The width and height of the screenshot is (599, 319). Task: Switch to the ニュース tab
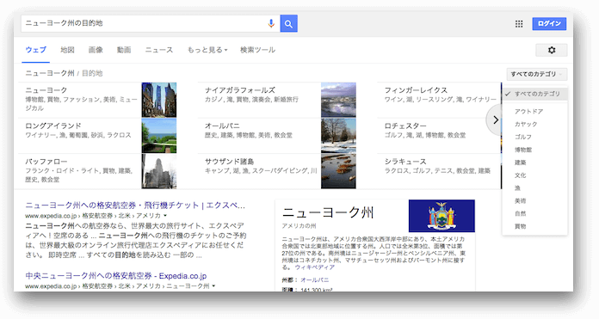pos(159,50)
